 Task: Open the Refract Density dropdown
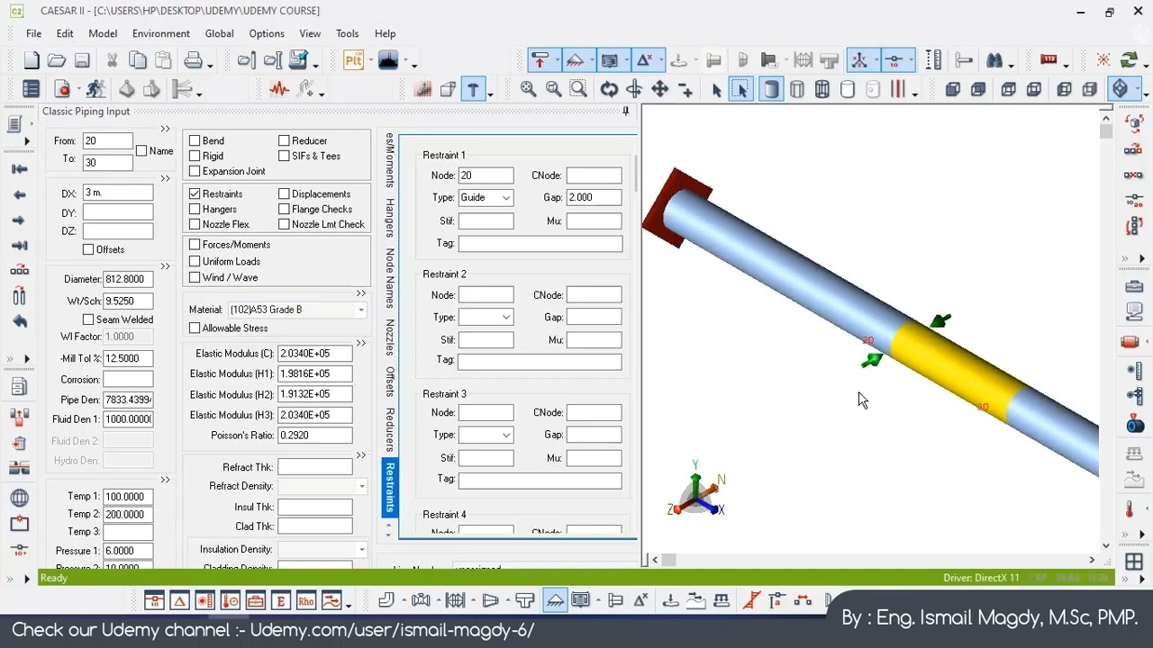[361, 487]
